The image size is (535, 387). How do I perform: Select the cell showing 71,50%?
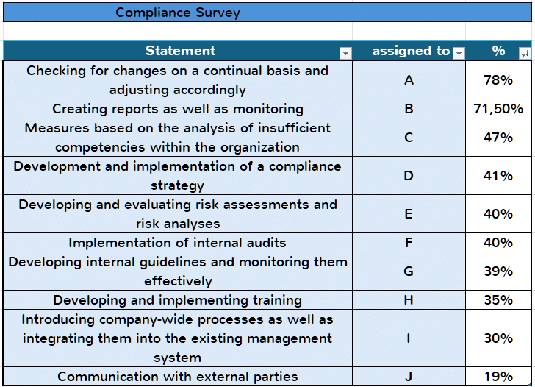coord(498,109)
